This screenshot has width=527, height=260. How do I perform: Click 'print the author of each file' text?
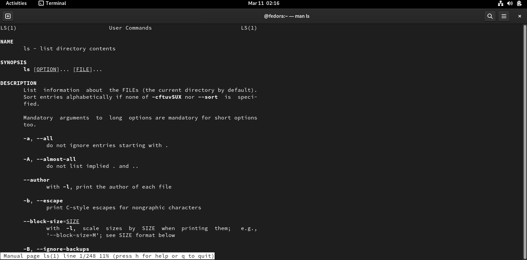pyautogui.click(x=124, y=187)
